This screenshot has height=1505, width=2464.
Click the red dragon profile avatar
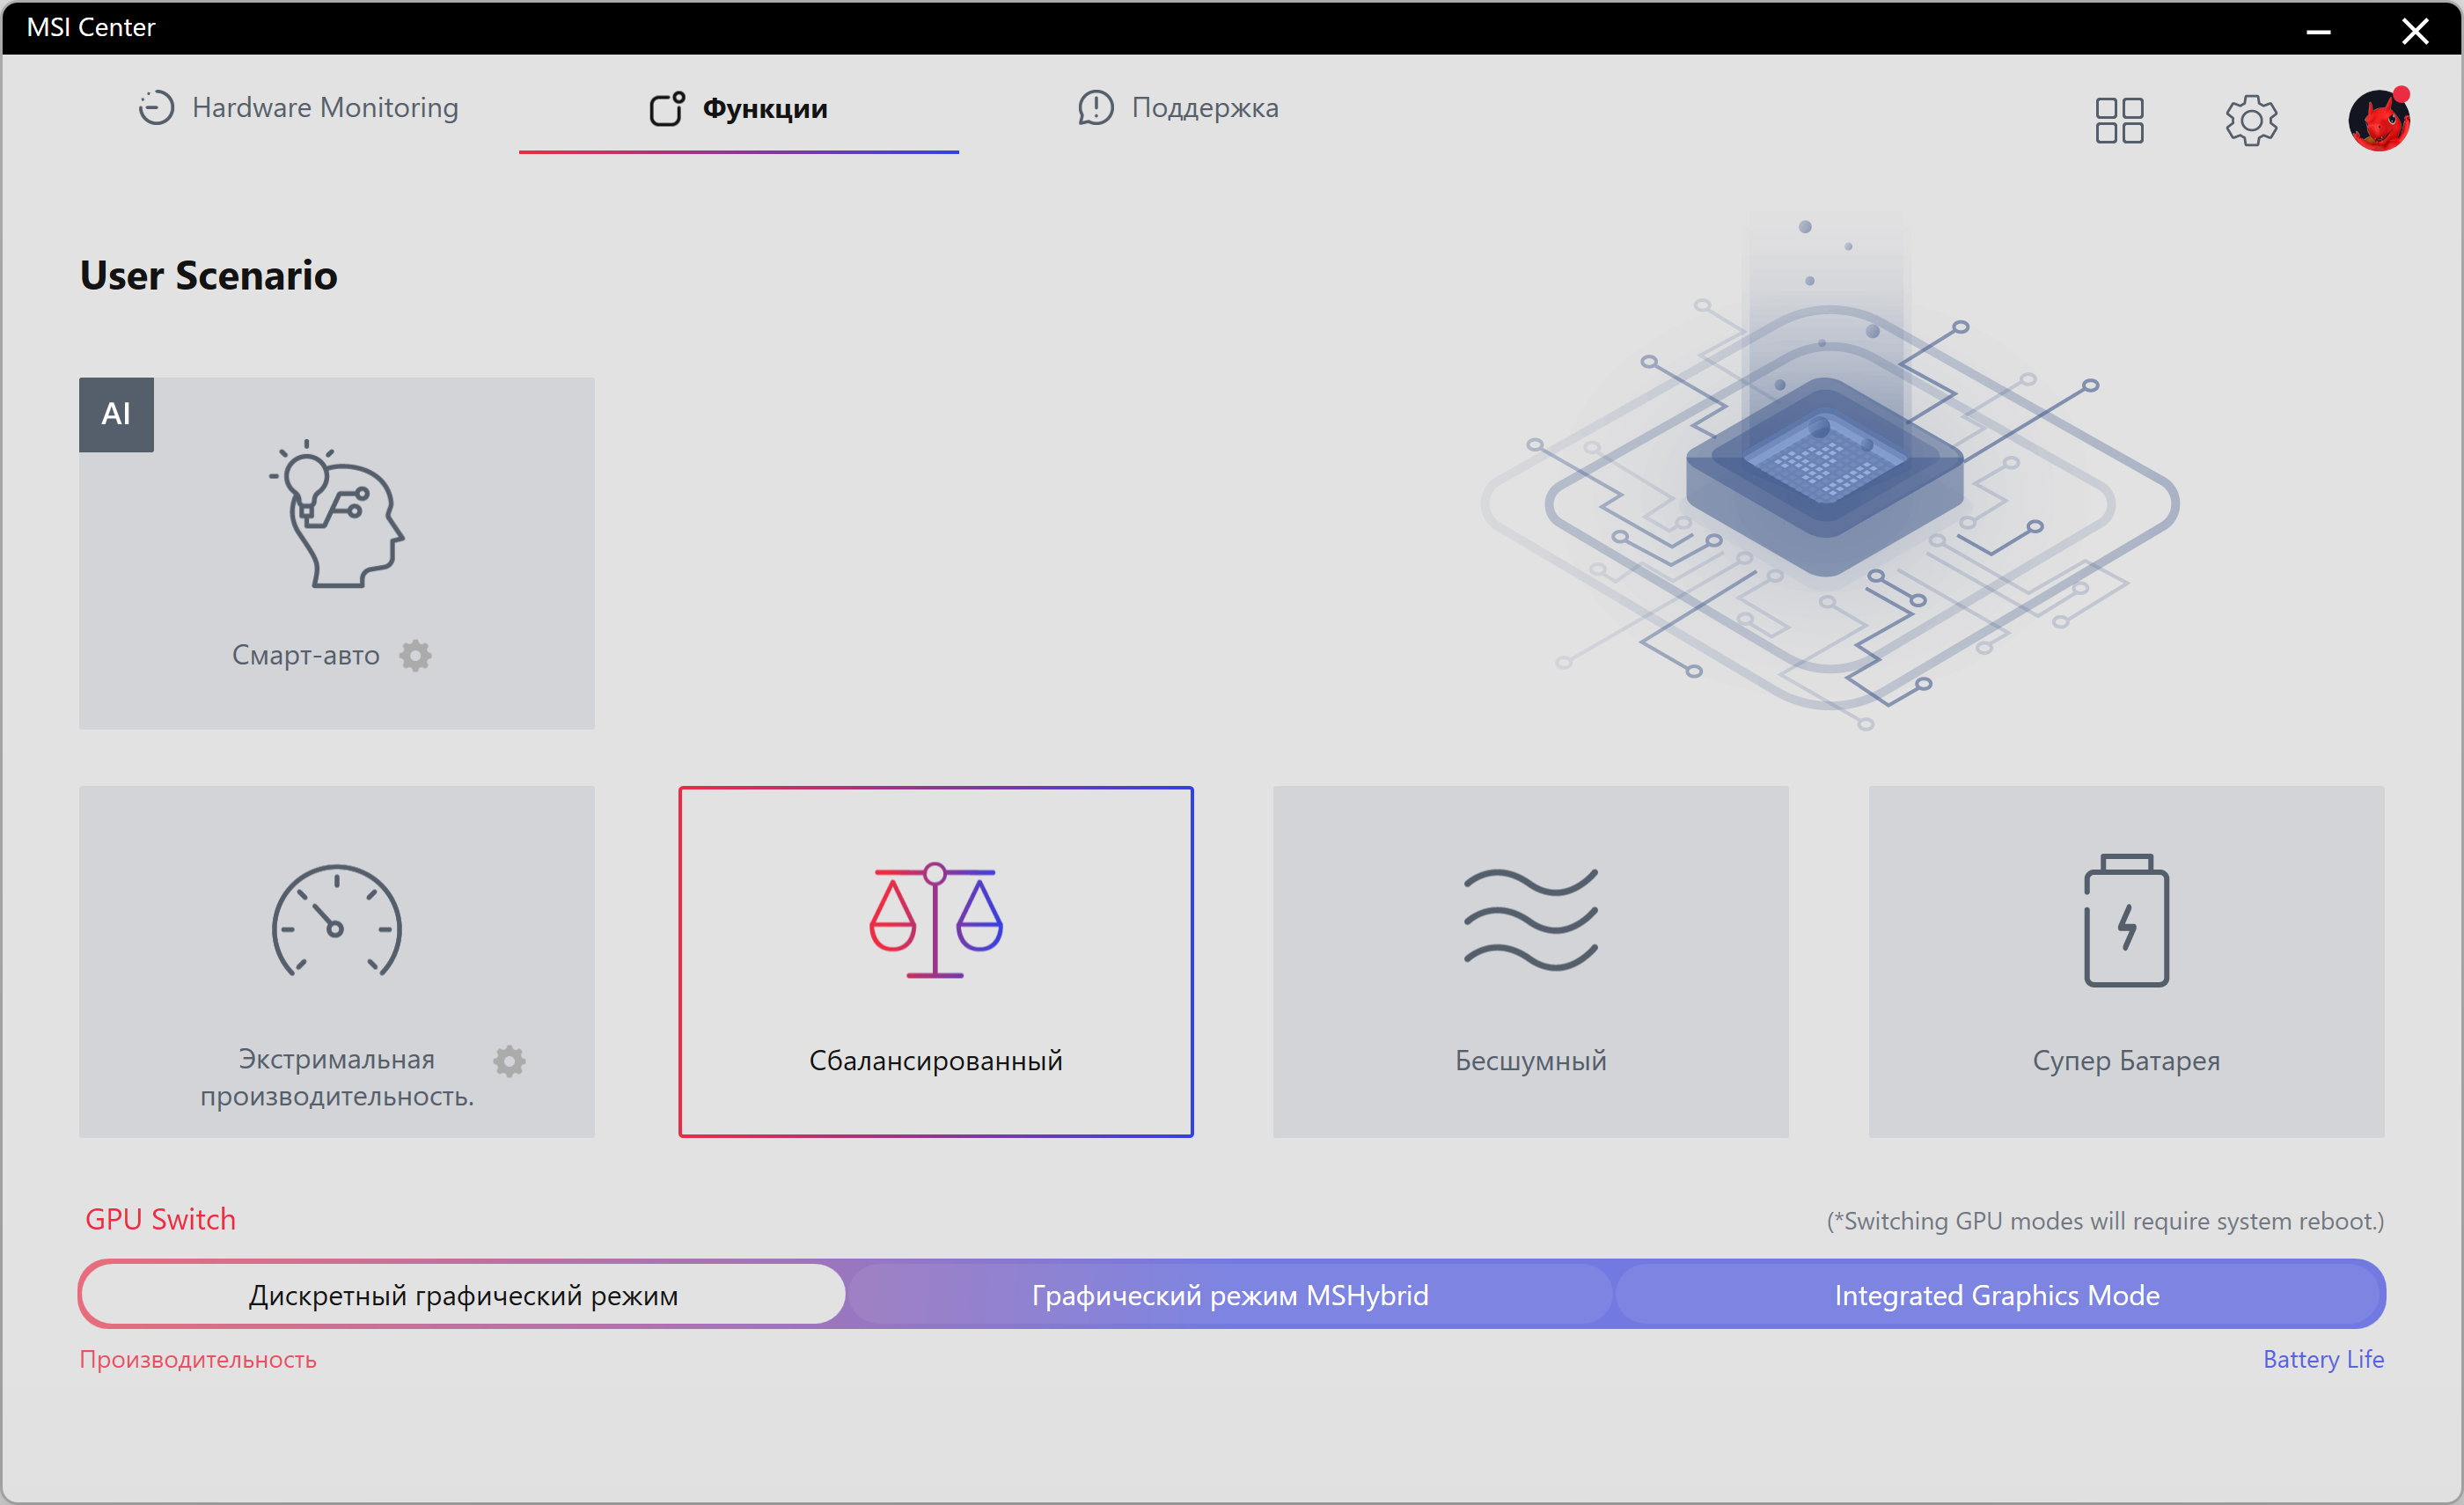(x=2378, y=120)
